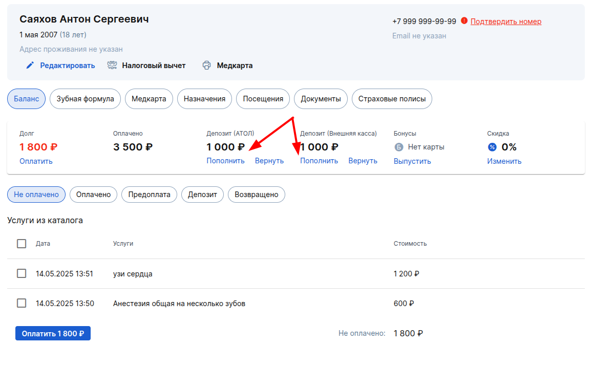The height and width of the screenshot is (366, 592).
Task: Open the Баланс tab
Action: coord(27,99)
